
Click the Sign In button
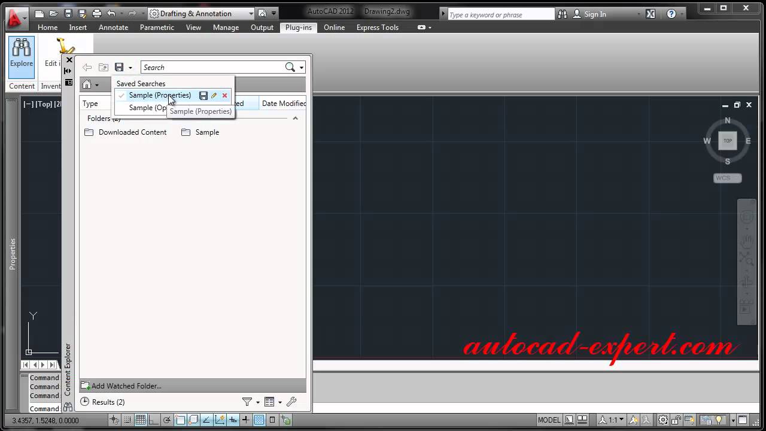[589, 14]
